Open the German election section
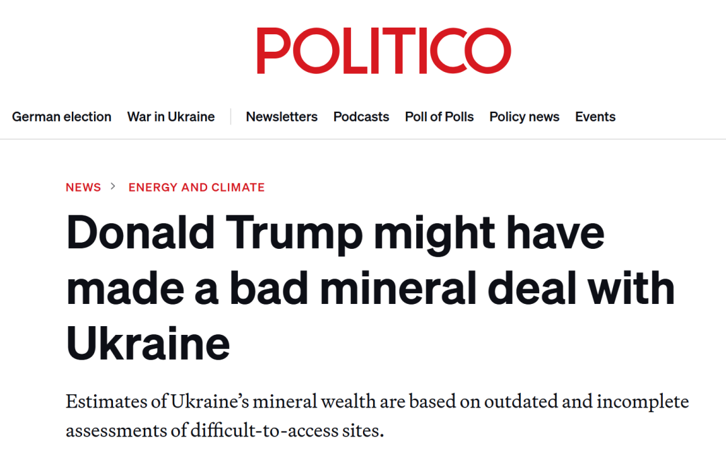726x460 pixels. 62,117
